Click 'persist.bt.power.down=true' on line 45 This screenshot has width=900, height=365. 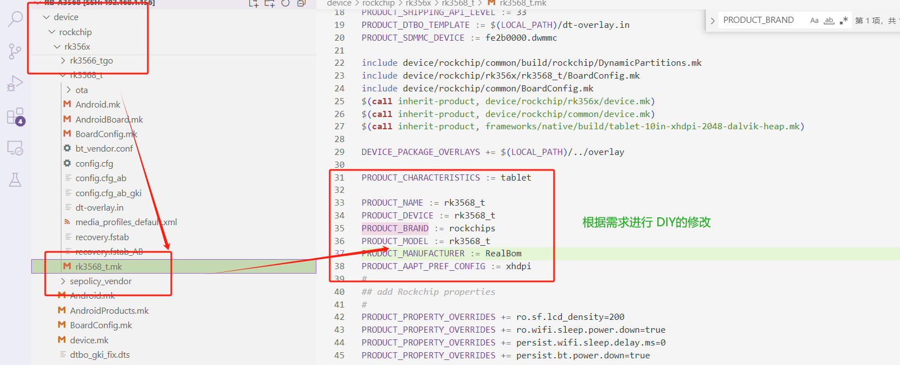point(583,356)
